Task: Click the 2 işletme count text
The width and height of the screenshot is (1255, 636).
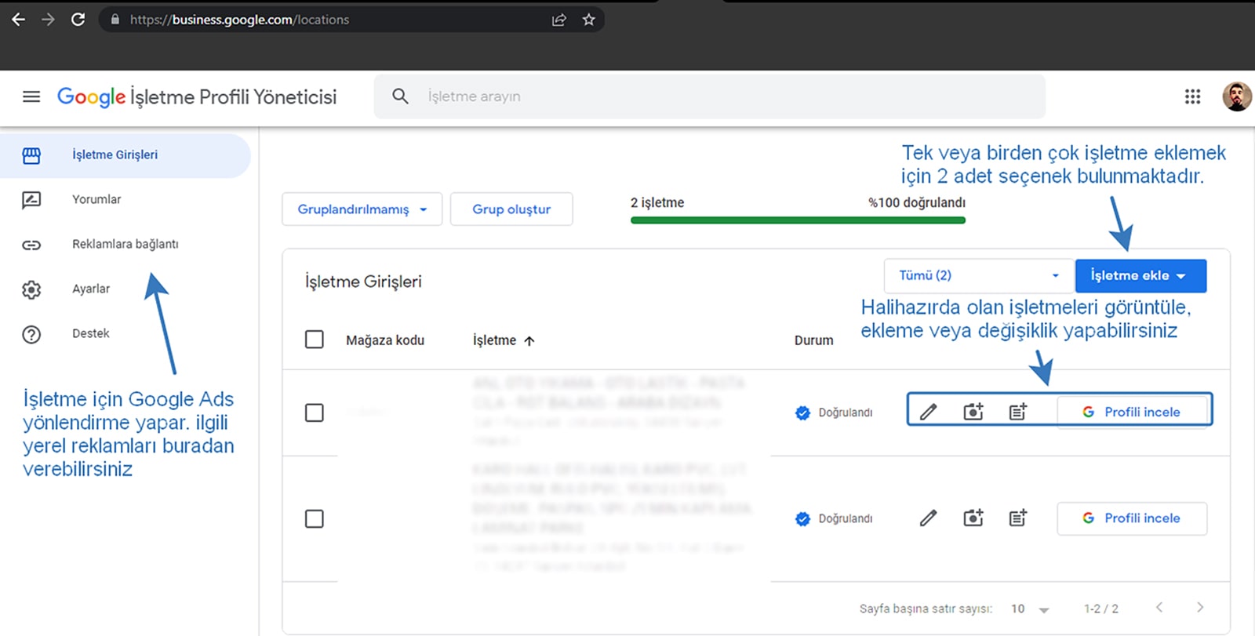Action: 657,202
